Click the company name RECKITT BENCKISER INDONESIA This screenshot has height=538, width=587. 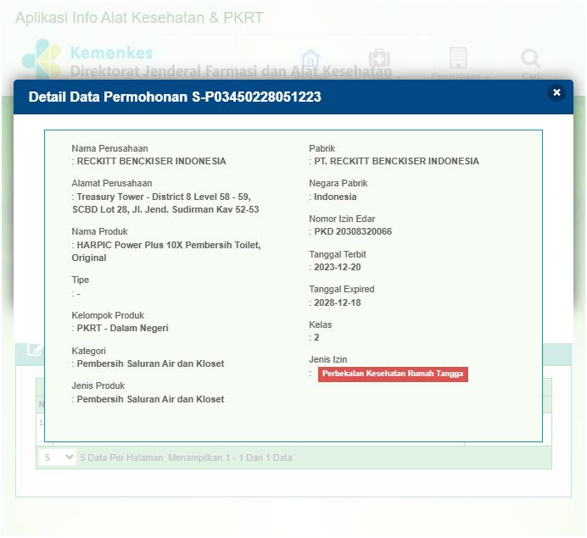[x=151, y=161]
